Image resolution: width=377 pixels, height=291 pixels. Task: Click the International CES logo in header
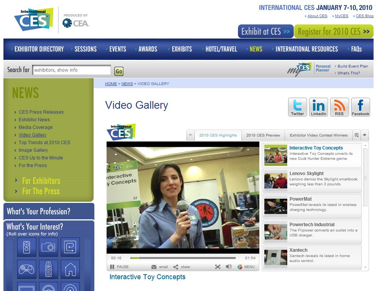click(34, 19)
